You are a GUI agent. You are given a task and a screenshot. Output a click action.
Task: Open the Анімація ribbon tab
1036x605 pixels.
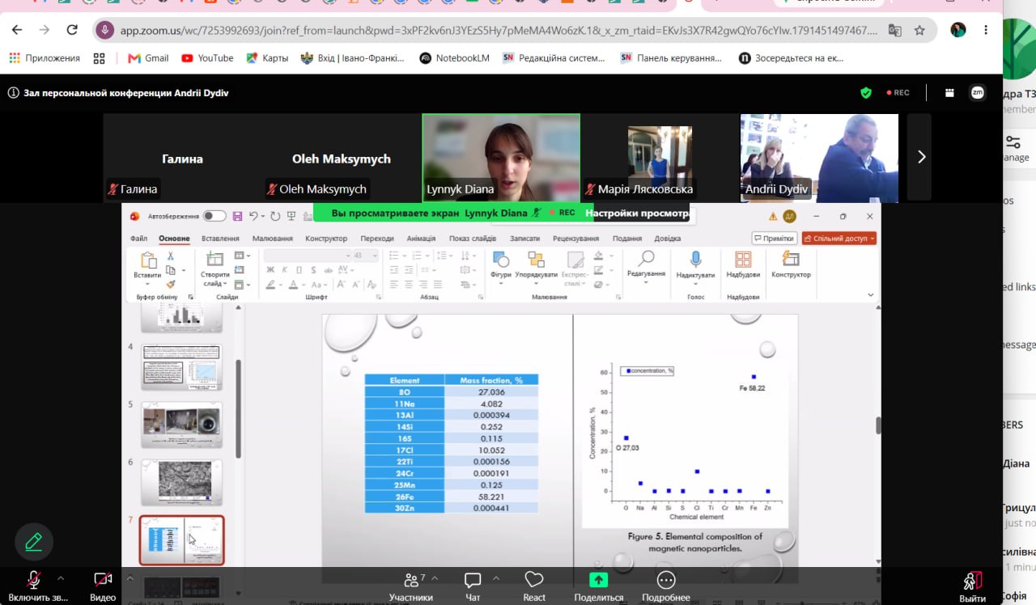421,239
